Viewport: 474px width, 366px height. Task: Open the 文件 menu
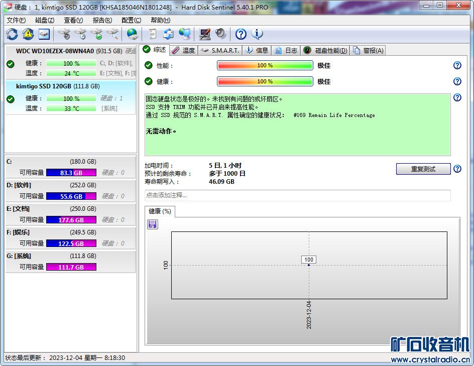tap(16, 20)
